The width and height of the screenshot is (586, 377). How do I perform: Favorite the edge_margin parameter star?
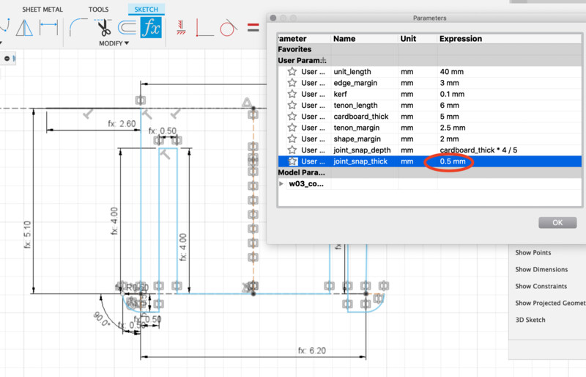[292, 83]
